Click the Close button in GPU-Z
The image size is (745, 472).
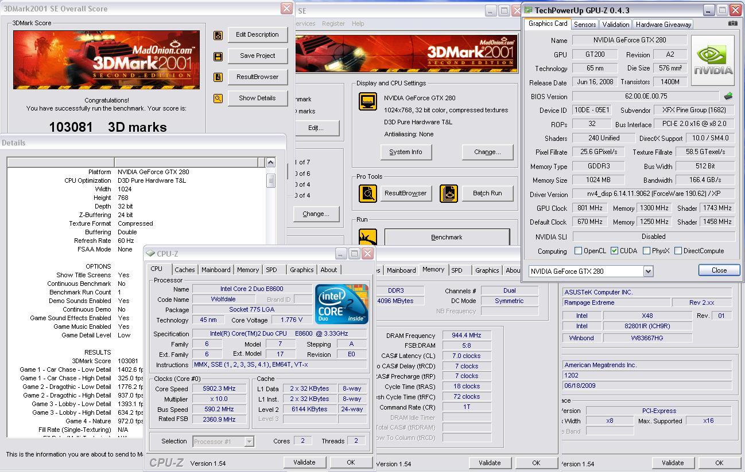[719, 270]
